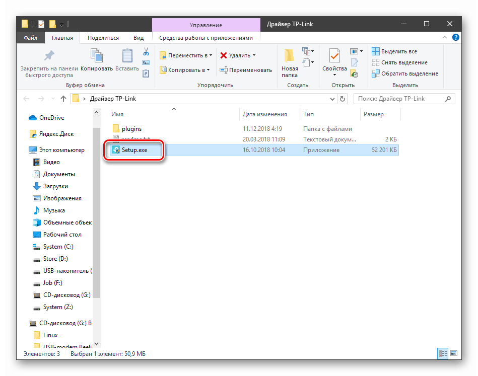Click Переименовать to rename the file
This screenshot has height=376, width=478.
[x=246, y=70]
